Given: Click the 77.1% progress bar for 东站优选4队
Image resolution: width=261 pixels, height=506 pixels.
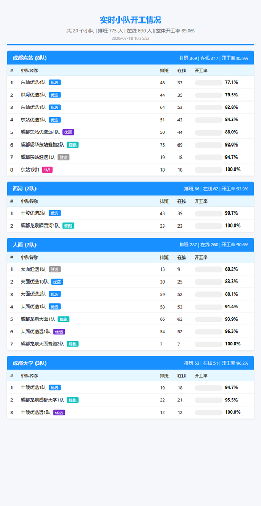Looking at the screenshot, I should (x=209, y=83).
